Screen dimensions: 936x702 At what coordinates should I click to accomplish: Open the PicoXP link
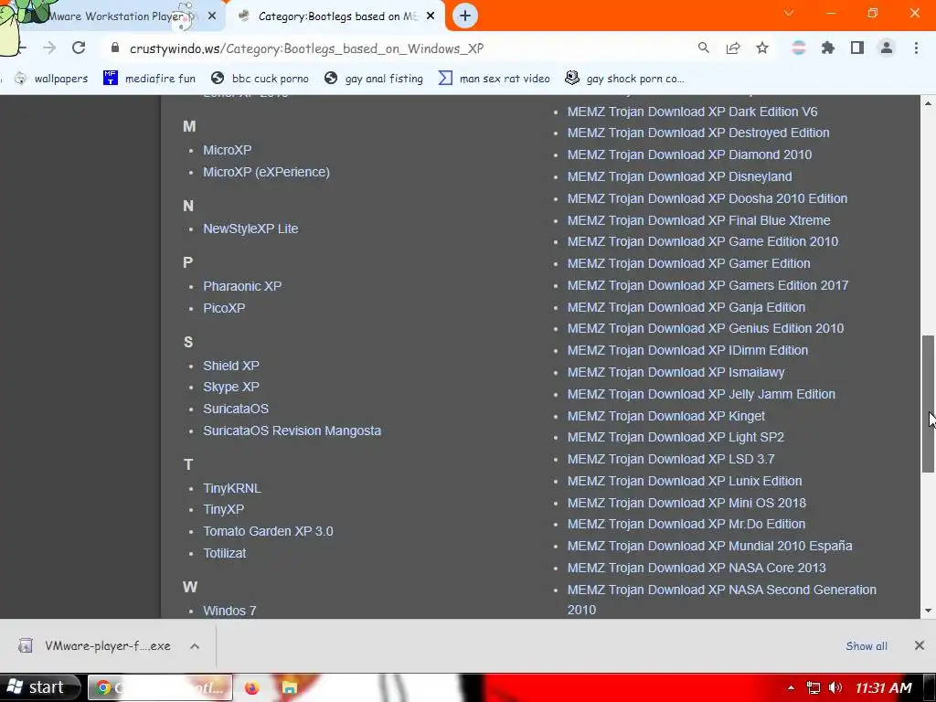click(225, 308)
